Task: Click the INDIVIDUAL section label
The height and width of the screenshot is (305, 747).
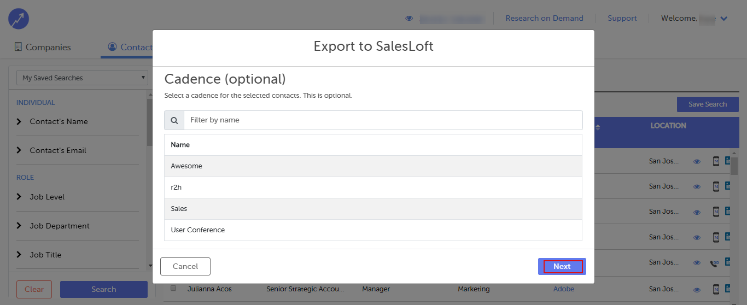Action: [36, 103]
